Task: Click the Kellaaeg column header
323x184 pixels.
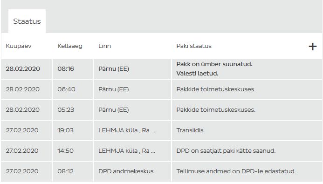Action: click(70, 46)
